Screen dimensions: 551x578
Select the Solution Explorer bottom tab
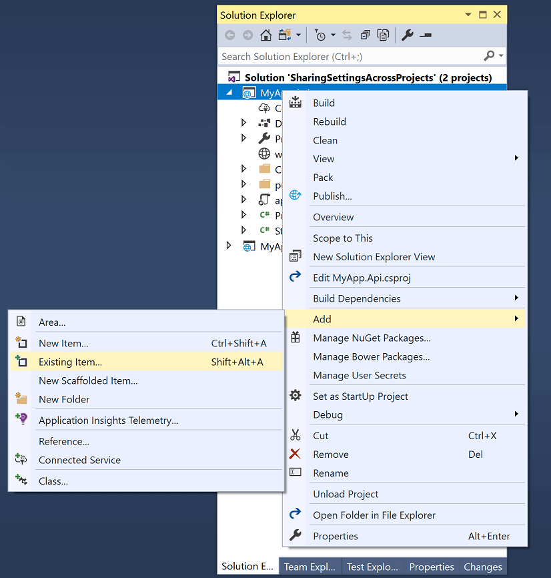247,566
